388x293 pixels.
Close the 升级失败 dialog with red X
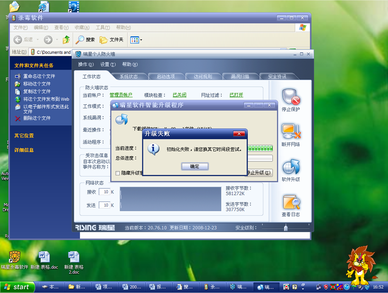[x=239, y=134]
